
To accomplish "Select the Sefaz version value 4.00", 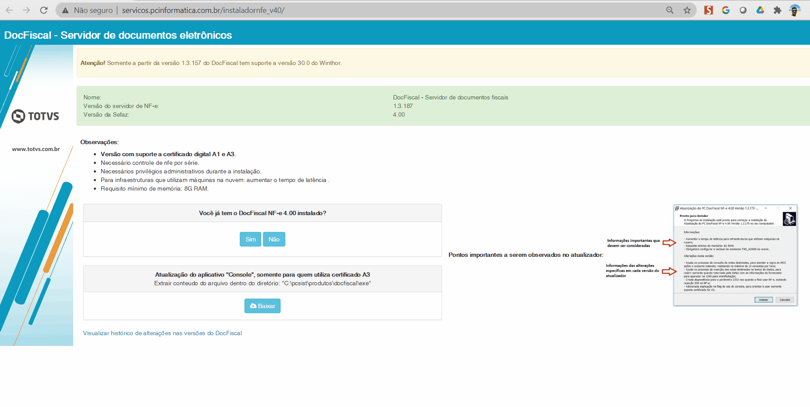I will point(399,114).
